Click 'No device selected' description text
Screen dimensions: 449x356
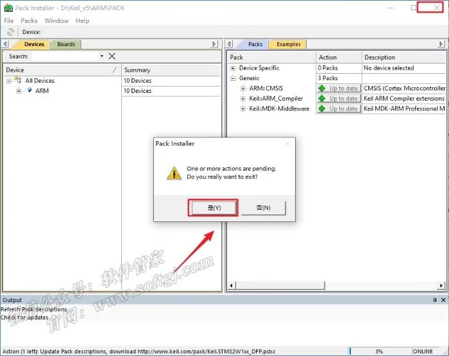pyautogui.click(x=389, y=68)
